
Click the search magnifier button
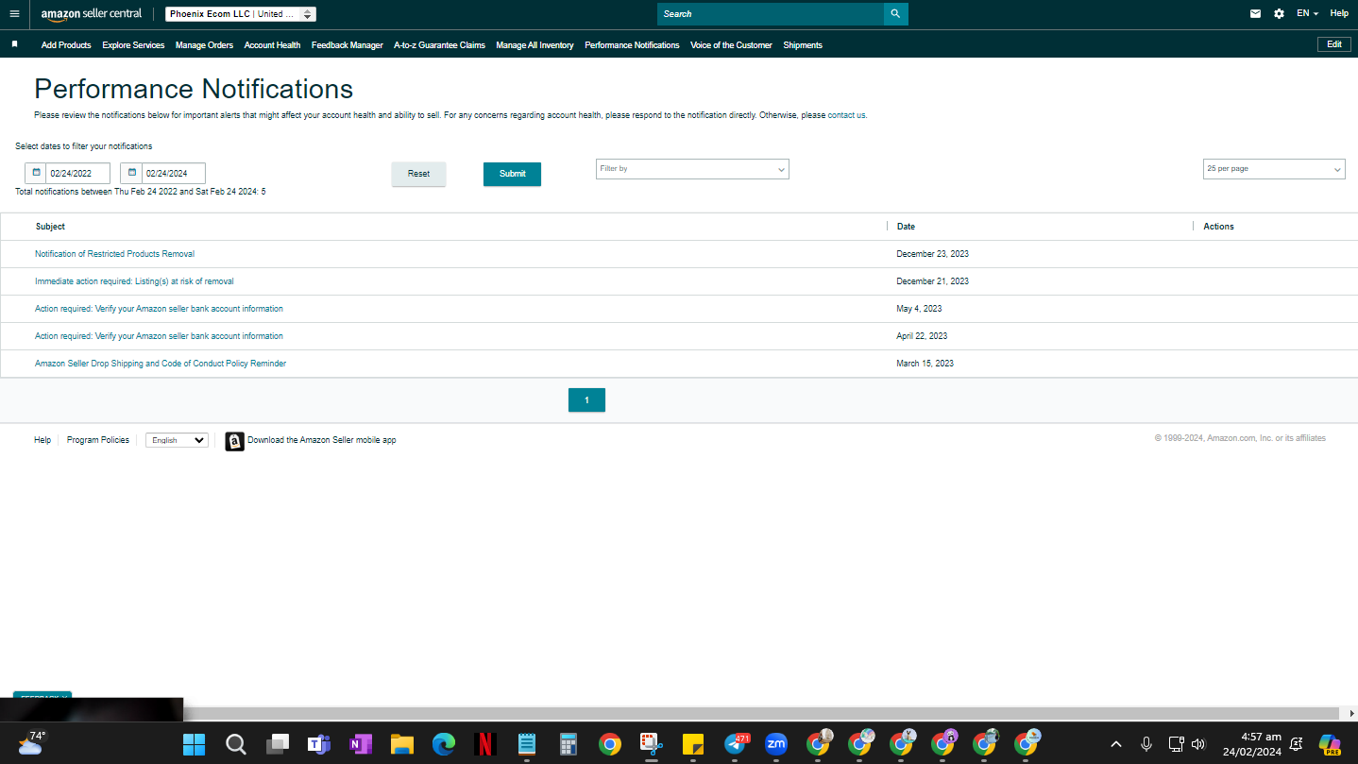[x=895, y=14]
